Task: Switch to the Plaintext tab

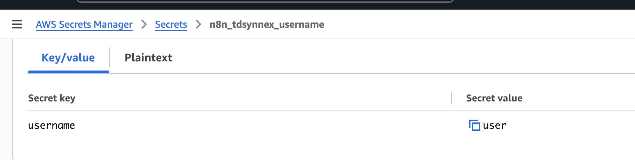Action: pos(148,58)
